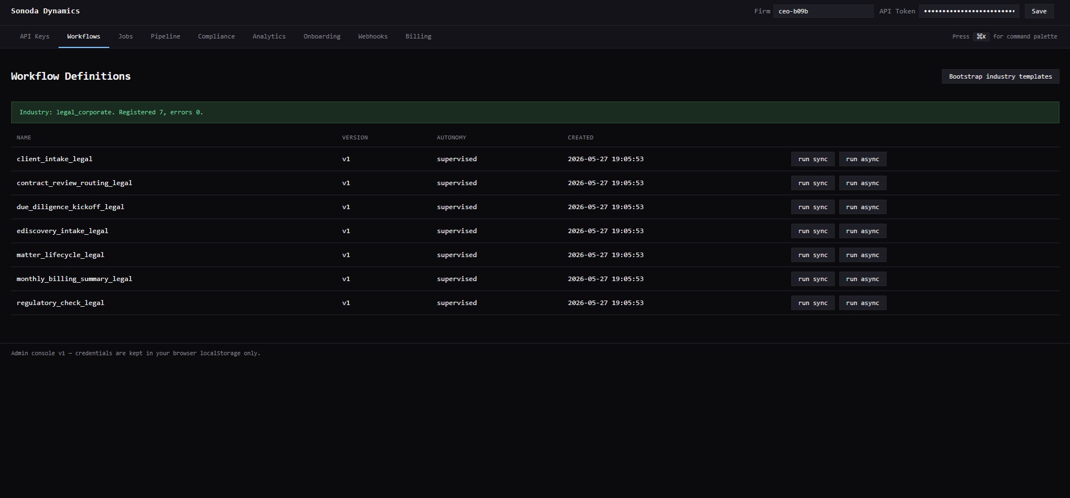Run sync for regulatory_check_legal

tap(812, 303)
